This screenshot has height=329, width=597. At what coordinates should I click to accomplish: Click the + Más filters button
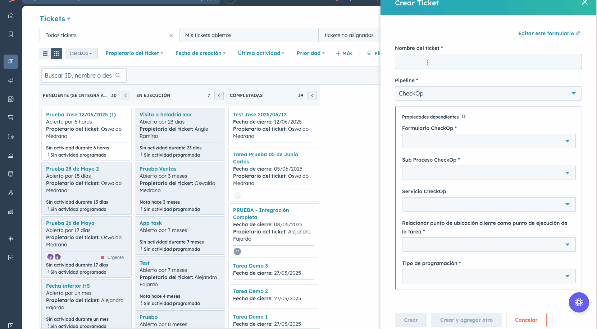344,54
